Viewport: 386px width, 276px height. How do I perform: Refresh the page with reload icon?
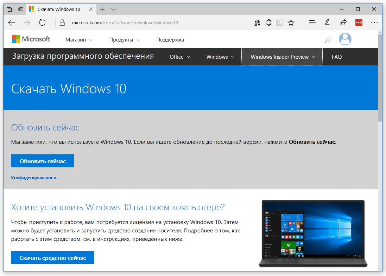pyautogui.click(x=42, y=23)
